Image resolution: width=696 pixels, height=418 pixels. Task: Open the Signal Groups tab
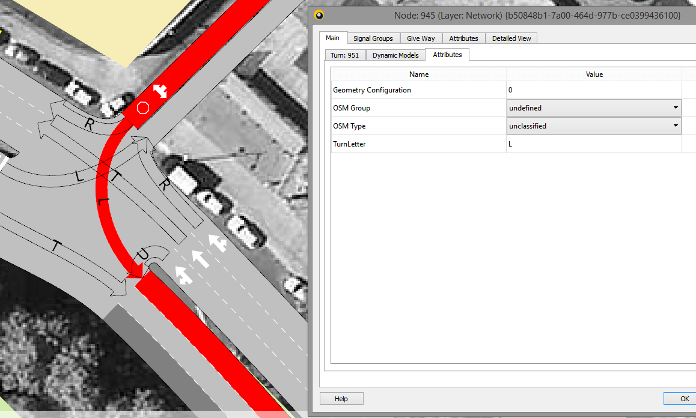pos(373,38)
